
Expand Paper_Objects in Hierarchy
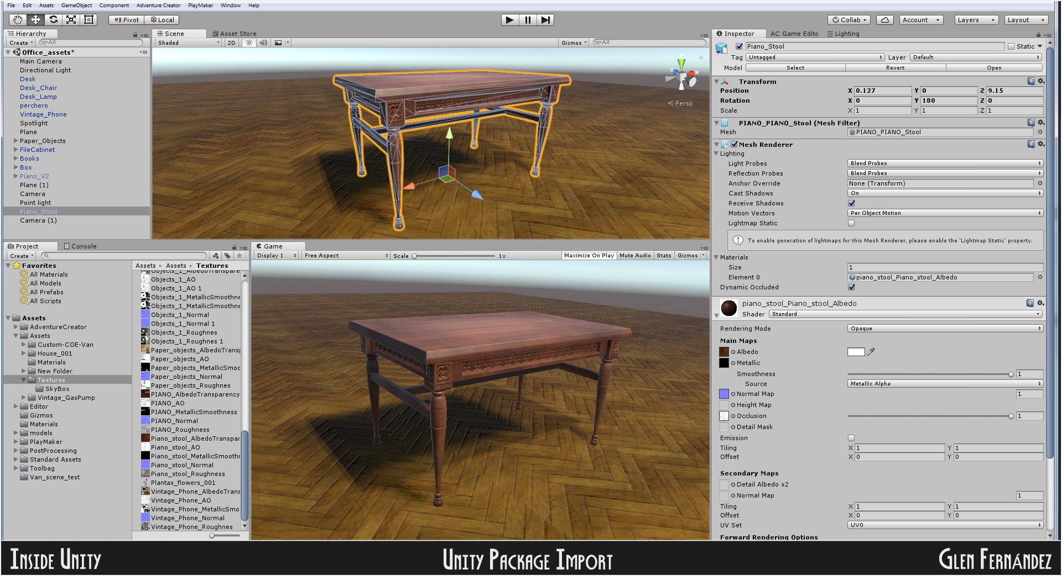tap(15, 141)
